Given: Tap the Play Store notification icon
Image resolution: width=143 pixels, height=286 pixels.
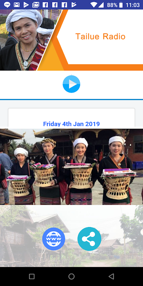Looking at the screenshot, I should point(26,5).
